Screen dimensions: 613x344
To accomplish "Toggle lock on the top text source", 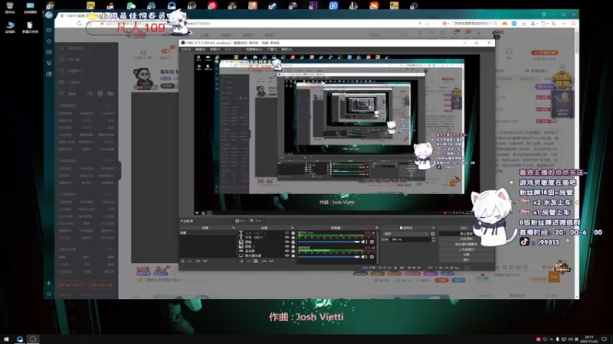I will [x=293, y=233].
